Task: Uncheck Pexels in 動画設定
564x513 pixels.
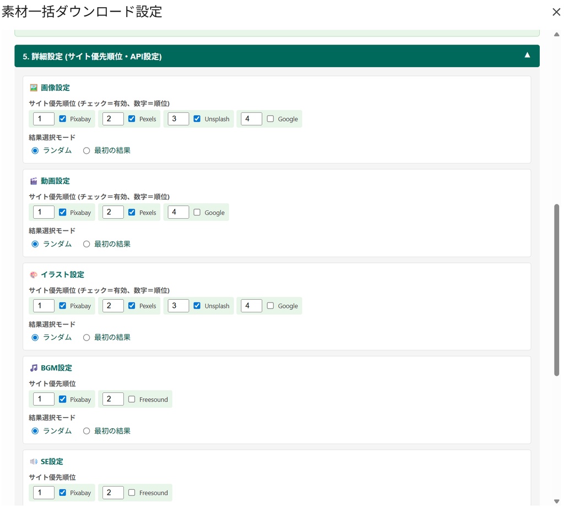Action: point(132,212)
